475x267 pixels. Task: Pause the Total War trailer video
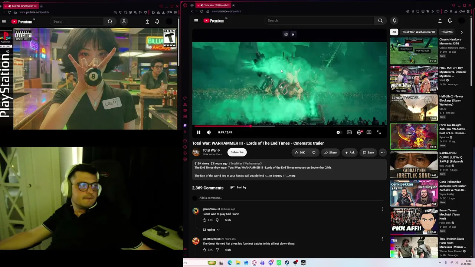pyautogui.click(x=199, y=132)
